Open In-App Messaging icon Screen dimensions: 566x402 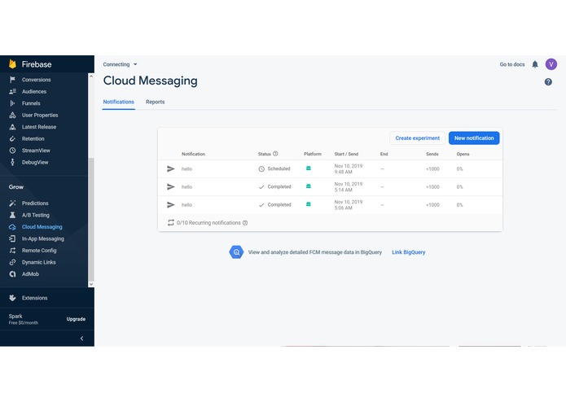(x=13, y=238)
